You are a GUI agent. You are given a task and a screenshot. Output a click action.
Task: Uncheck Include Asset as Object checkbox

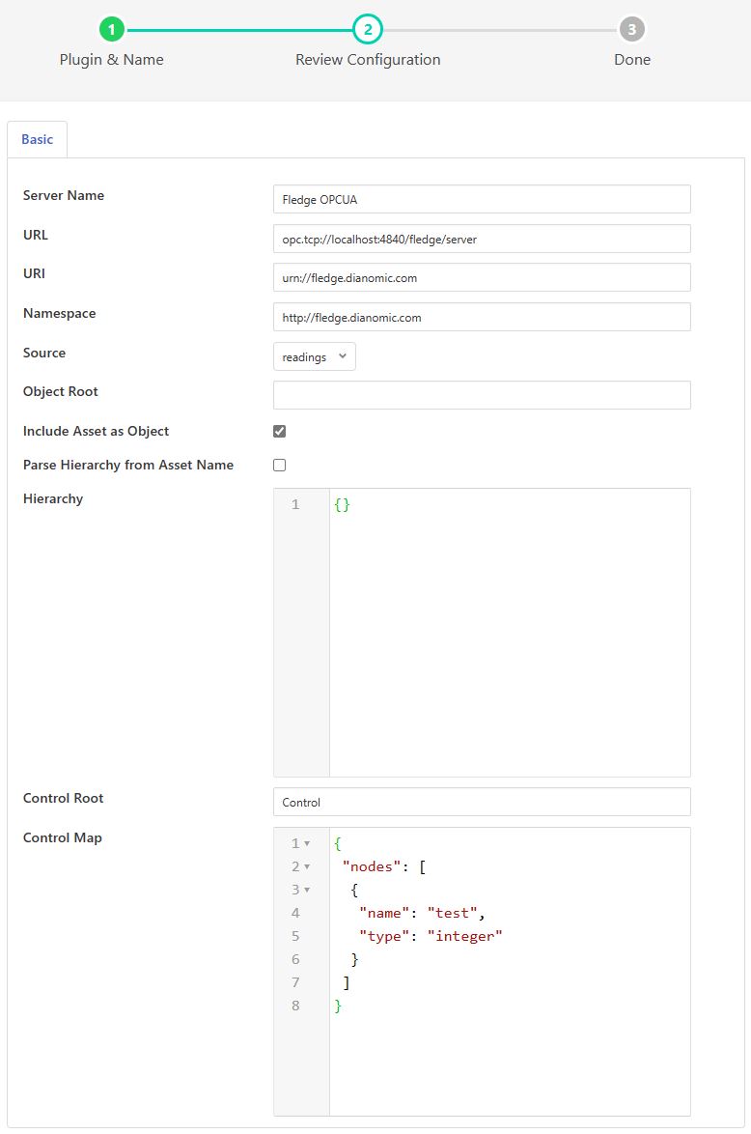pos(280,432)
